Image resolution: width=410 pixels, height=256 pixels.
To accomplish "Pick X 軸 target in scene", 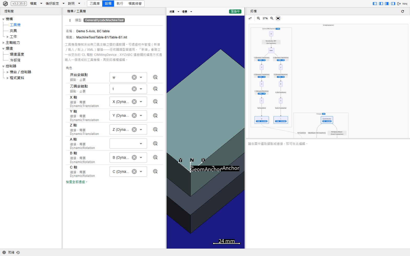I will click(155, 102).
